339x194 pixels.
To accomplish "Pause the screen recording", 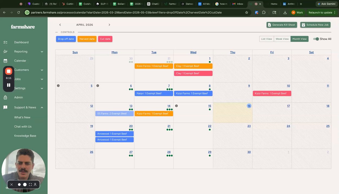I will pos(9,85).
